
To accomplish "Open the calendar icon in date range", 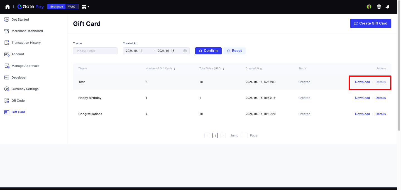I will tap(185, 51).
